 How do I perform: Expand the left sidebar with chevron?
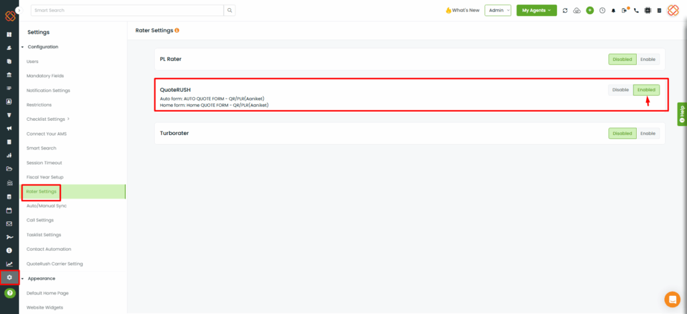point(18,9)
